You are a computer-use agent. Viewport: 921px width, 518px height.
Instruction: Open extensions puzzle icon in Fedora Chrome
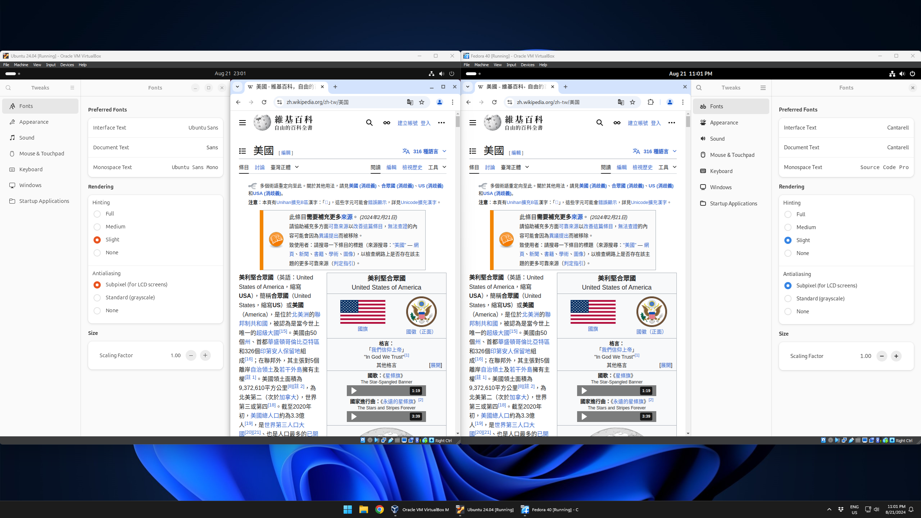point(650,102)
